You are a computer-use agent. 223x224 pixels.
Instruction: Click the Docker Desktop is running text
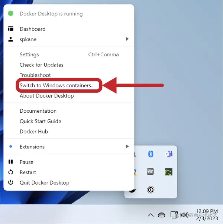coord(51,14)
